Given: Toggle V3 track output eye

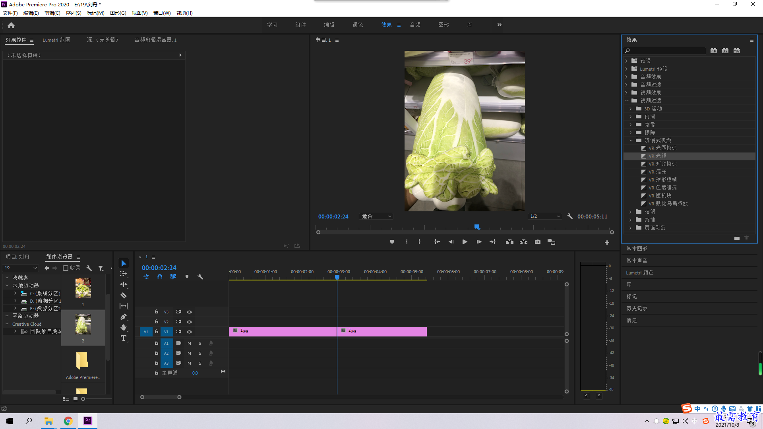Looking at the screenshot, I should [x=190, y=312].
